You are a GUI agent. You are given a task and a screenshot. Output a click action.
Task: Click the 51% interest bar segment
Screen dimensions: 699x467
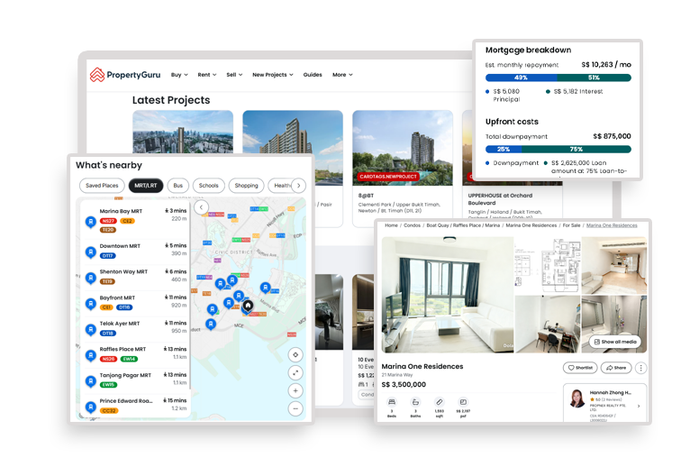tap(595, 78)
